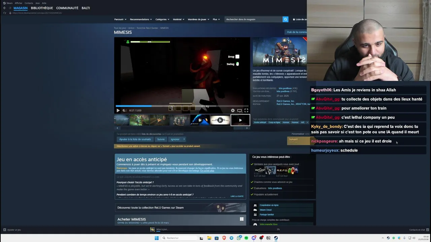Focus the 'Rechercher dans le magasin' field
This screenshot has width=431, height=242.
(x=254, y=19)
